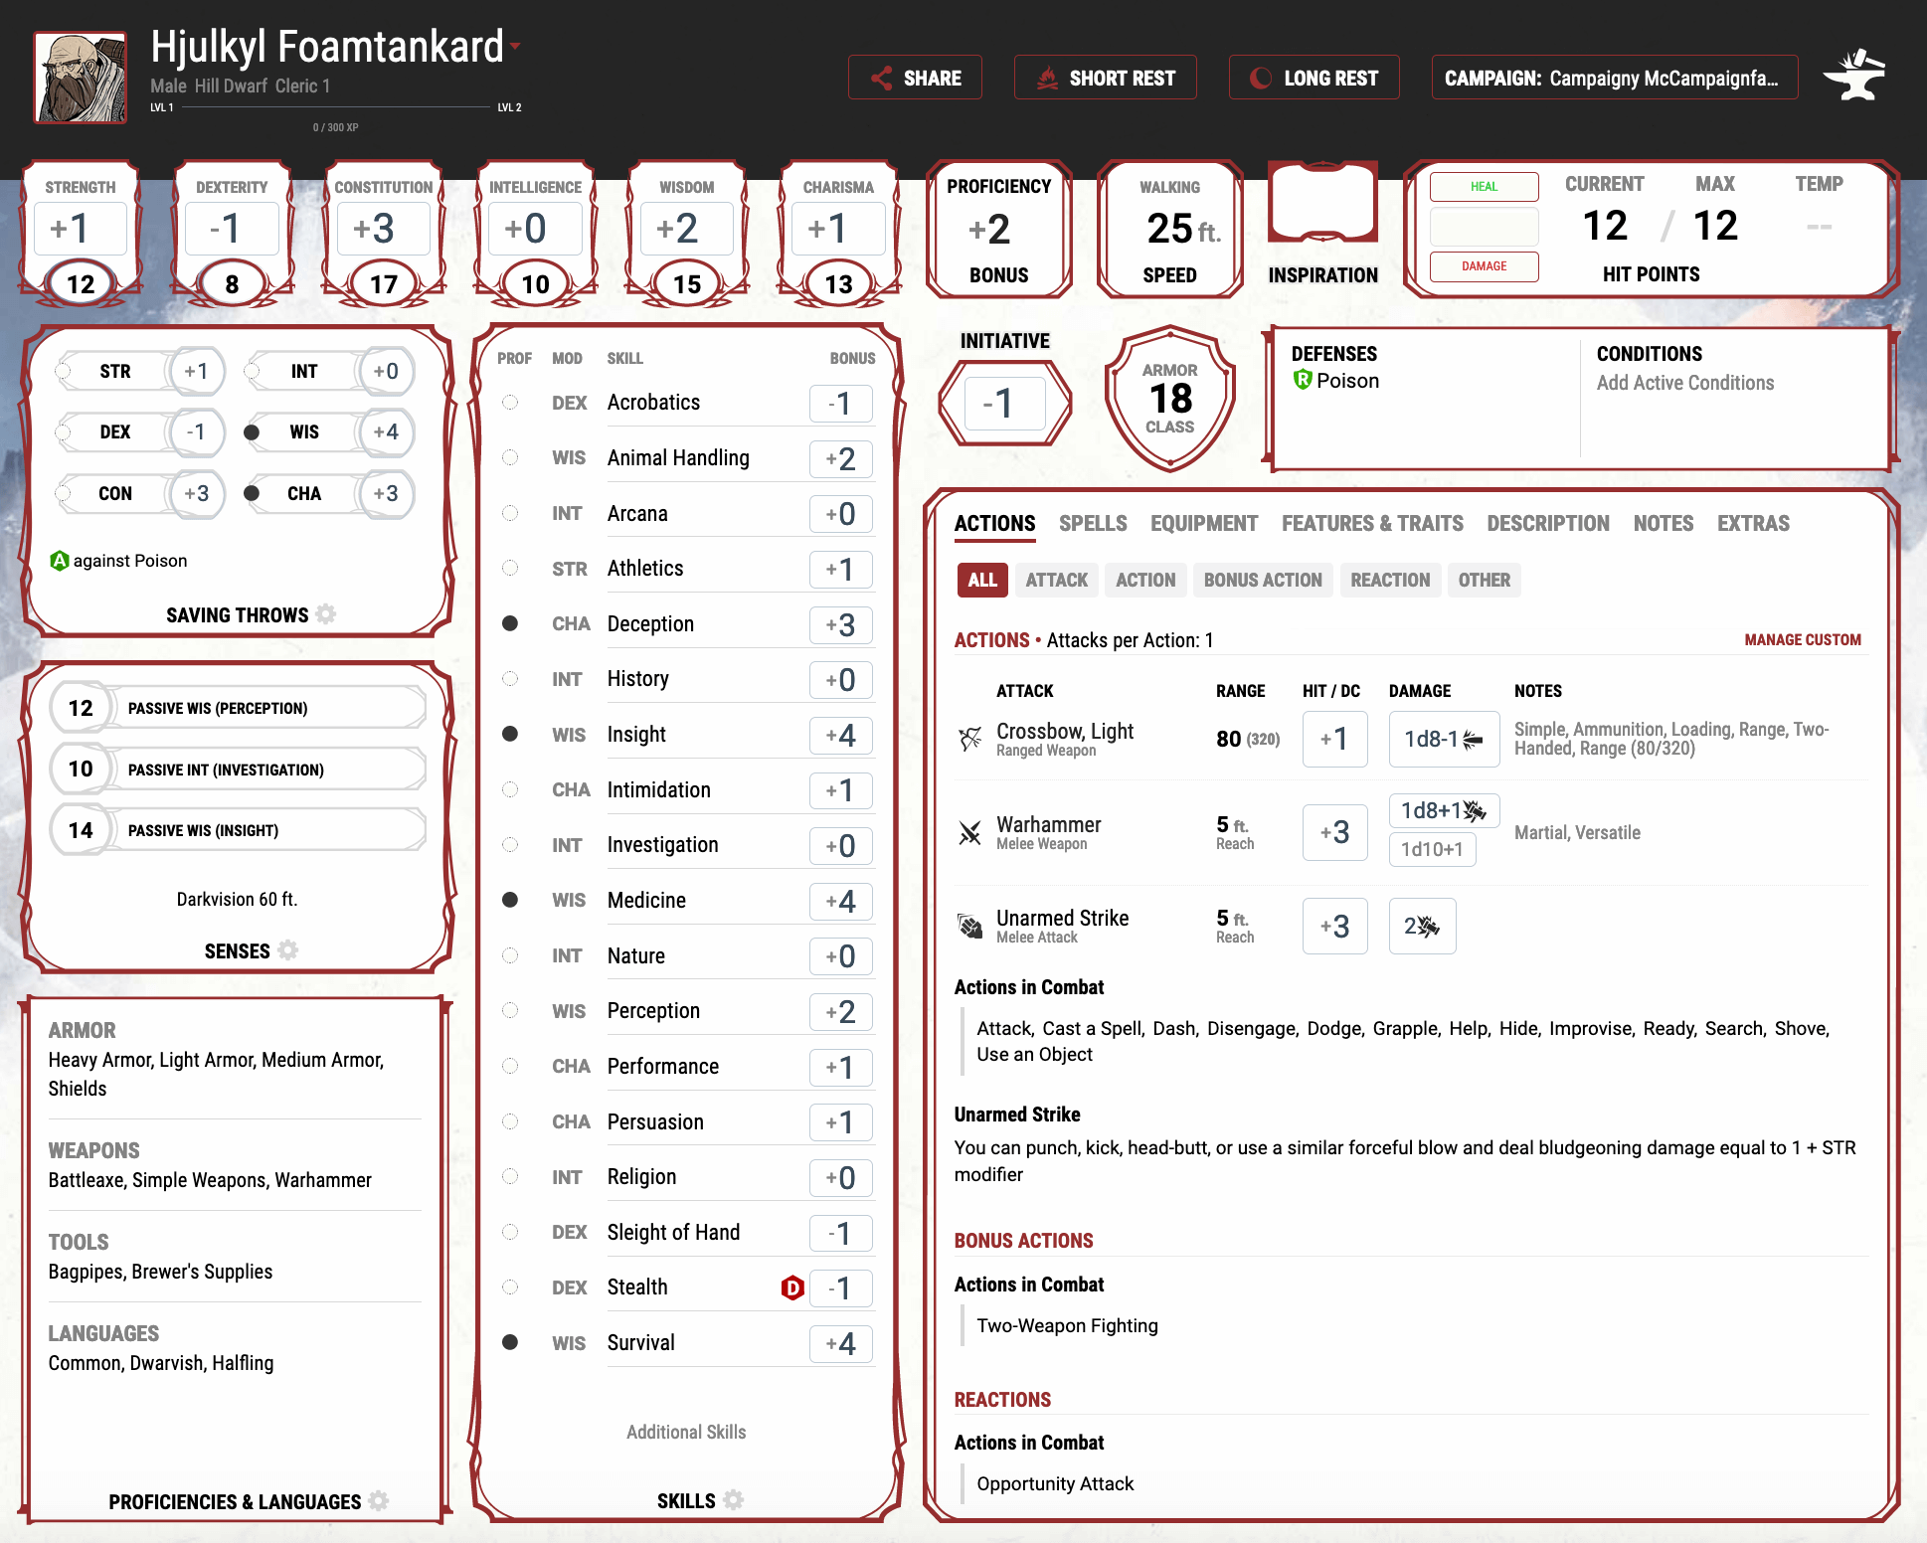Click the Warhammer crossed swords icon
The image size is (1927, 1543).
[969, 832]
